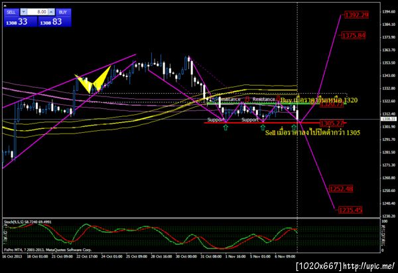Click the 5 Nov 01:00 time label

pos(261,256)
